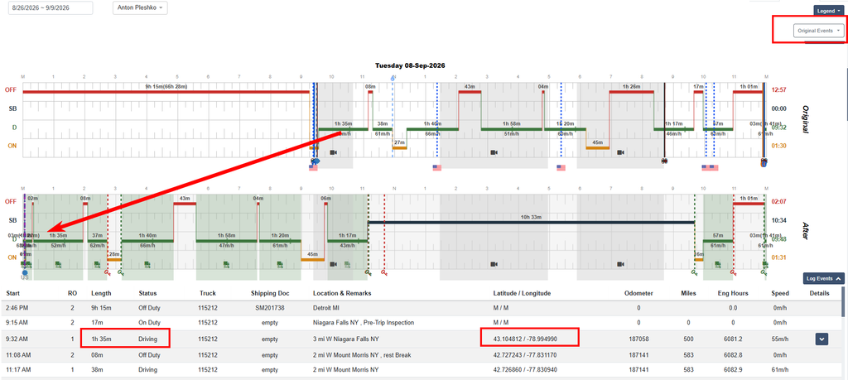The width and height of the screenshot is (848, 380).
Task: Click camera icon near 7 PM in Original graph
Action: 619,152
